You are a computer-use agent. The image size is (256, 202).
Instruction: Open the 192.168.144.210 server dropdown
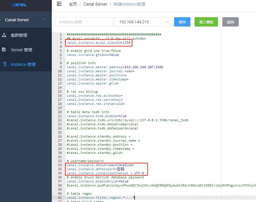point(144,22)
